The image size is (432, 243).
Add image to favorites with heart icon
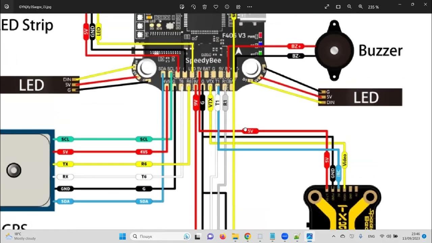pos(216,7)
